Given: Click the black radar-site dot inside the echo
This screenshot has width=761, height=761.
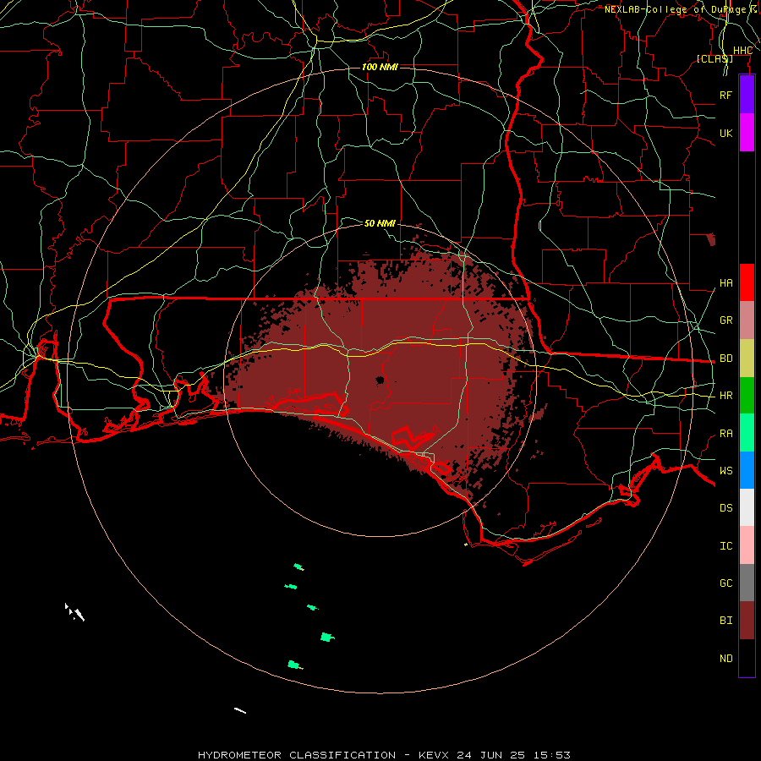Looking at the screenshot, I should point(380,380).
